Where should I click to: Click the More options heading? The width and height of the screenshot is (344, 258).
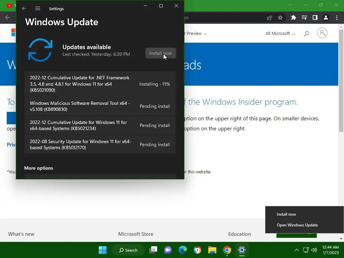click(x=39, y=168)
